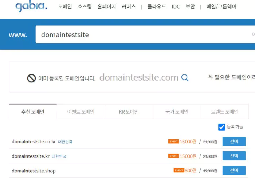Click 선택 for domaintestsite.co.kr

pyautogui.click(x=234, y=141)
